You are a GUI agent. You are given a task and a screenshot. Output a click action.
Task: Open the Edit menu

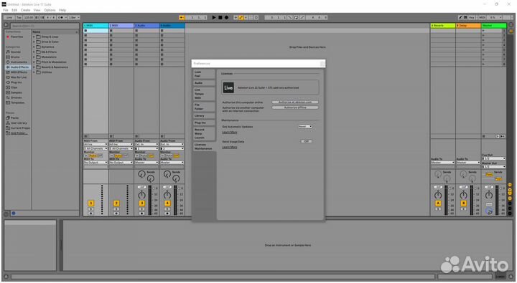[14, 10]
